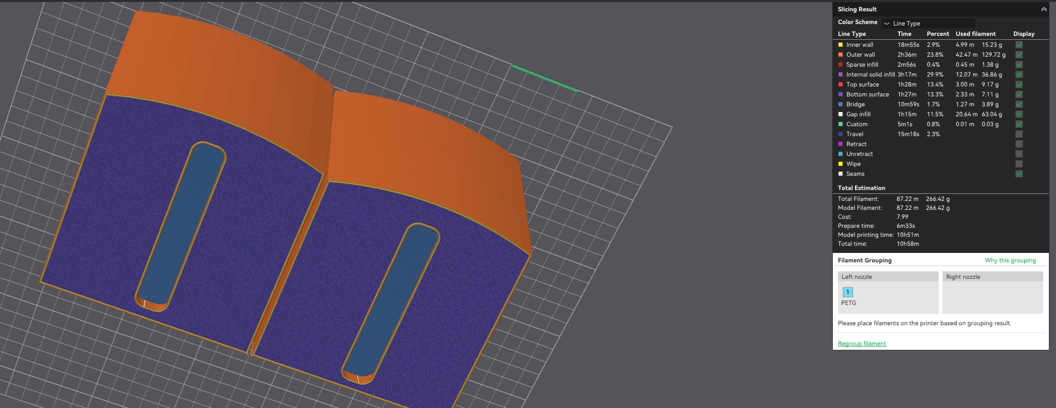Screen dimensions: 1056x408
Task: Toggle Outer wall display checkbox
Action: pyautogui.click(x=1019, y=55)
